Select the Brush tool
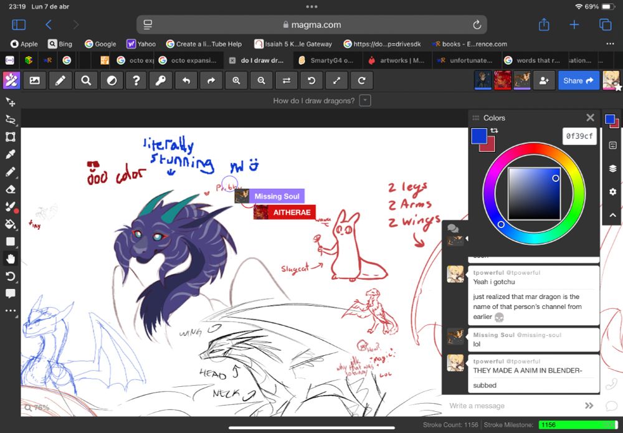Screen dimensions: 623x433 pos(11,207)
